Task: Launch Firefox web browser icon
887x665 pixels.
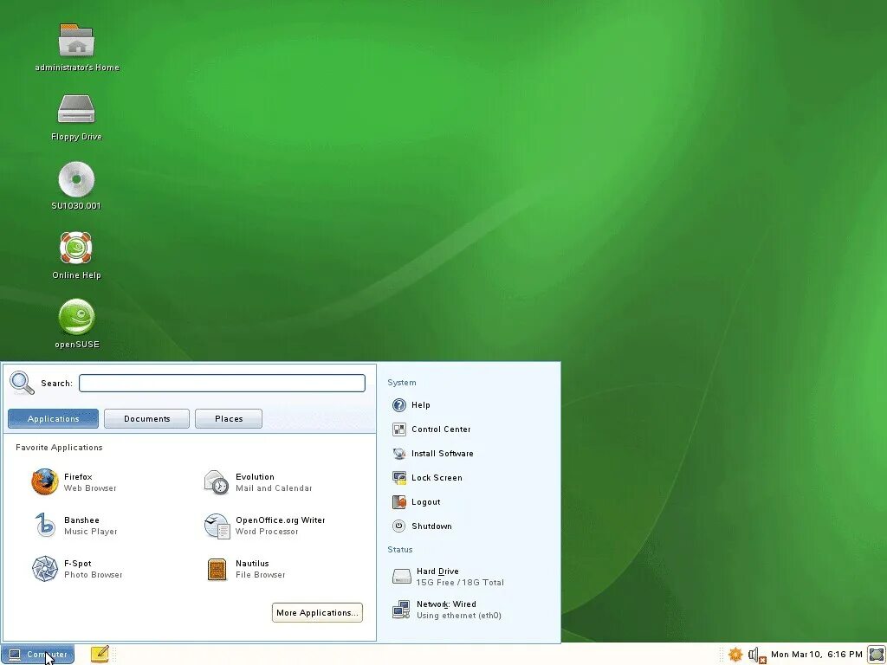Action: (x=45, y=481)
